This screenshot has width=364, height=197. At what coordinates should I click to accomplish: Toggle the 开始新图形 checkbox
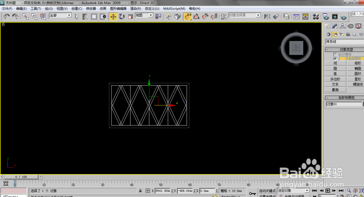(335, 58)
